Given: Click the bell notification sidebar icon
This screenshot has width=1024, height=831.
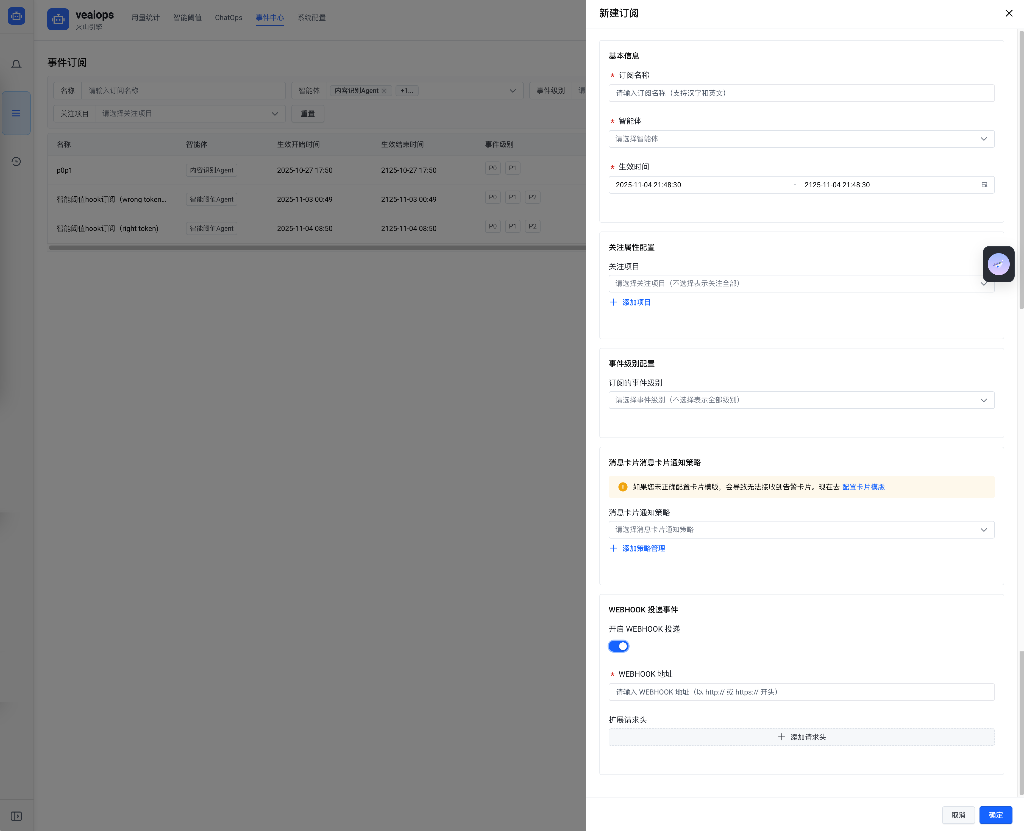Looking at the screenshot, I should tap(16, 64).
